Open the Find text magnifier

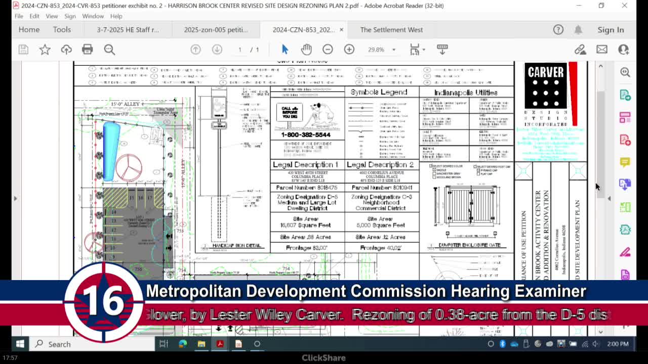click(x=109, y=49)
